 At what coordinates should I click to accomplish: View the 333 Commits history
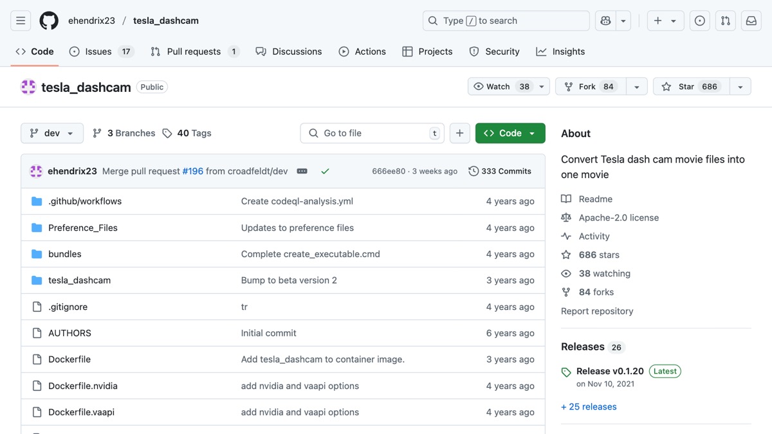500,171
